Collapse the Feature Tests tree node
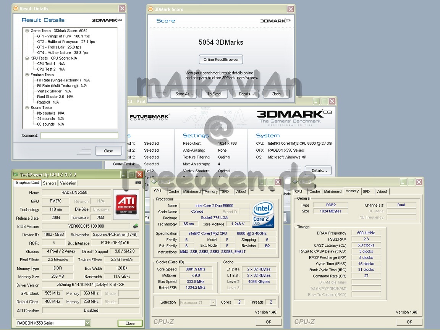The height and width of the screenshot is (330, 440). [x=27, y=74]
